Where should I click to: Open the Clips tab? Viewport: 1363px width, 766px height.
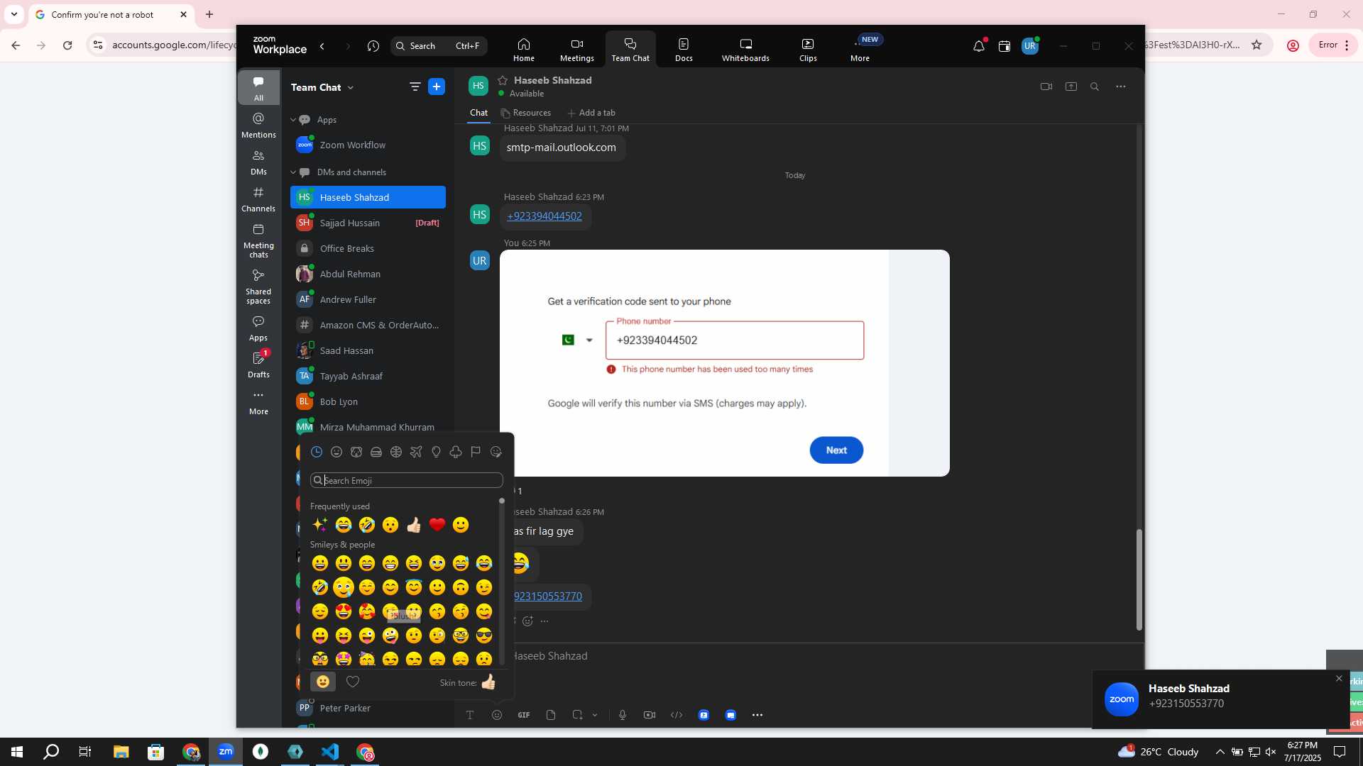click(x=808, y=50)
